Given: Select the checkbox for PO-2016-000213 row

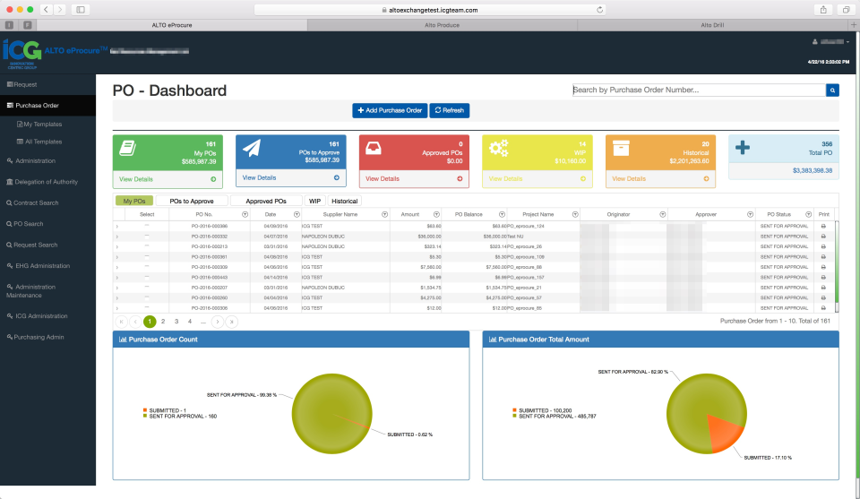Looking at the screenshot, I should 147,246.
